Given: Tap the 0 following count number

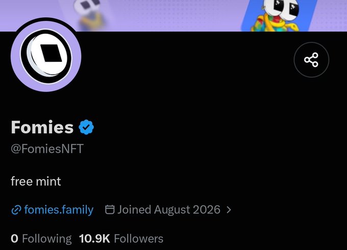Looking at the screenshot, I should pos(14,239).
